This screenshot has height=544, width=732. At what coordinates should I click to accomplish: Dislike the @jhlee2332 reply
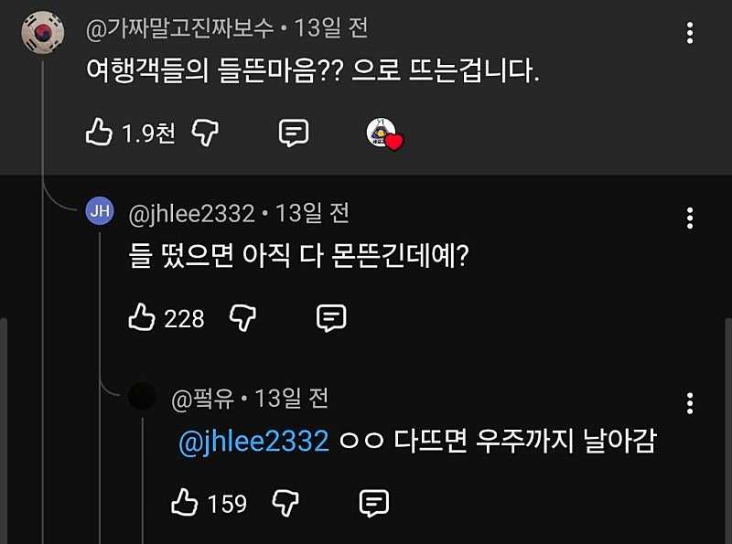click(x=242, y=317)
